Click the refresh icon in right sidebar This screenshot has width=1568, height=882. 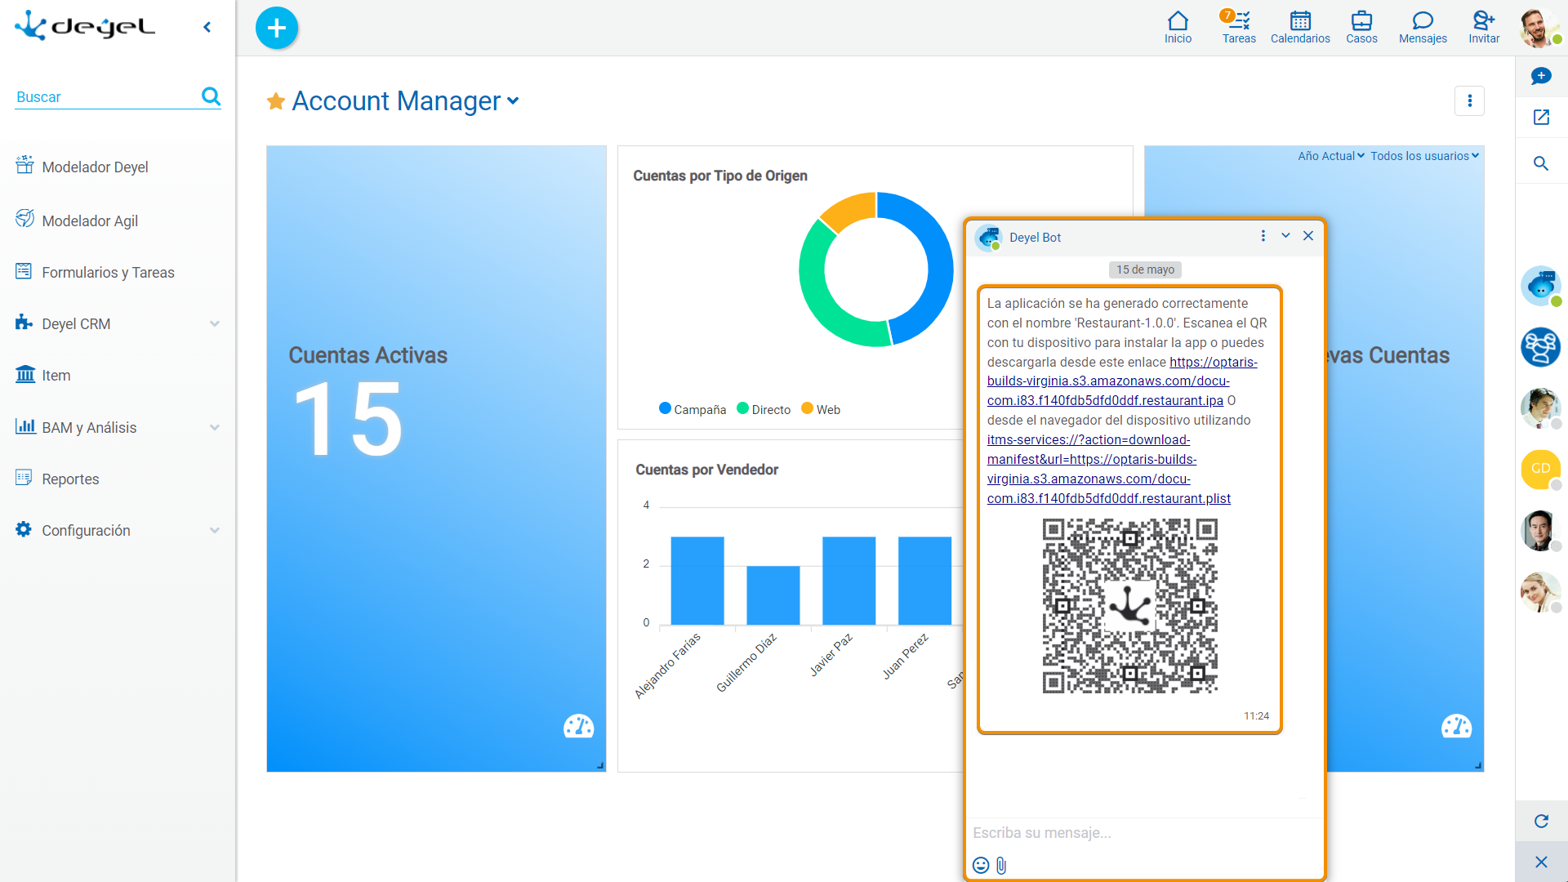pyautogui.click(x=1541, y=821)
